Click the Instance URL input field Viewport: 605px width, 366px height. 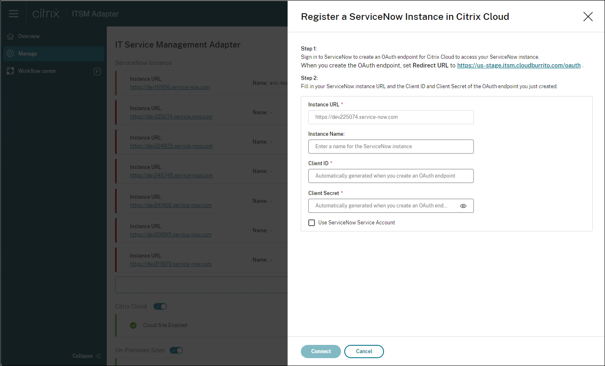click(391, 117)
